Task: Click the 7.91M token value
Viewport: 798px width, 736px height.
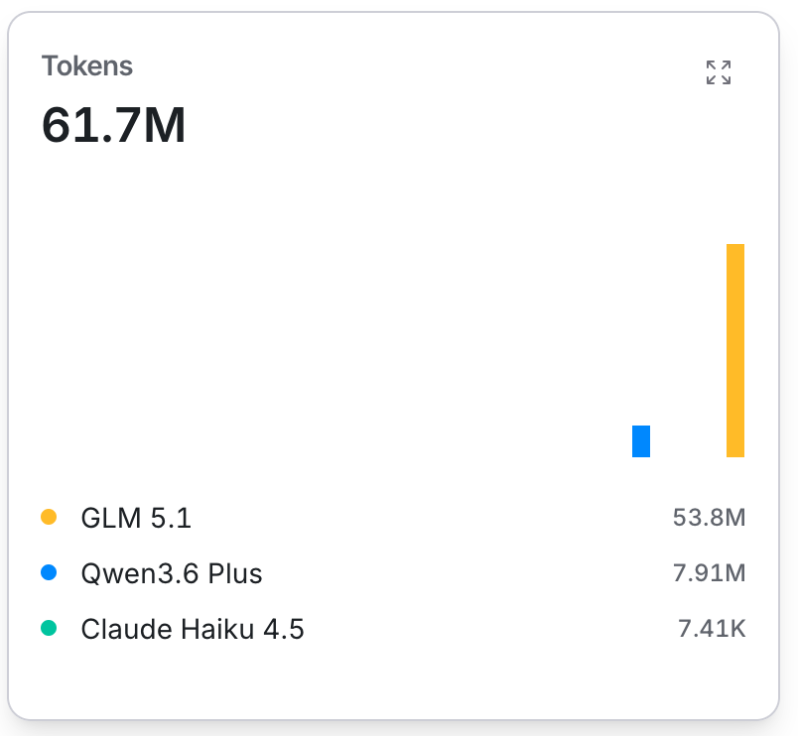Action: [x=709, y=572]
